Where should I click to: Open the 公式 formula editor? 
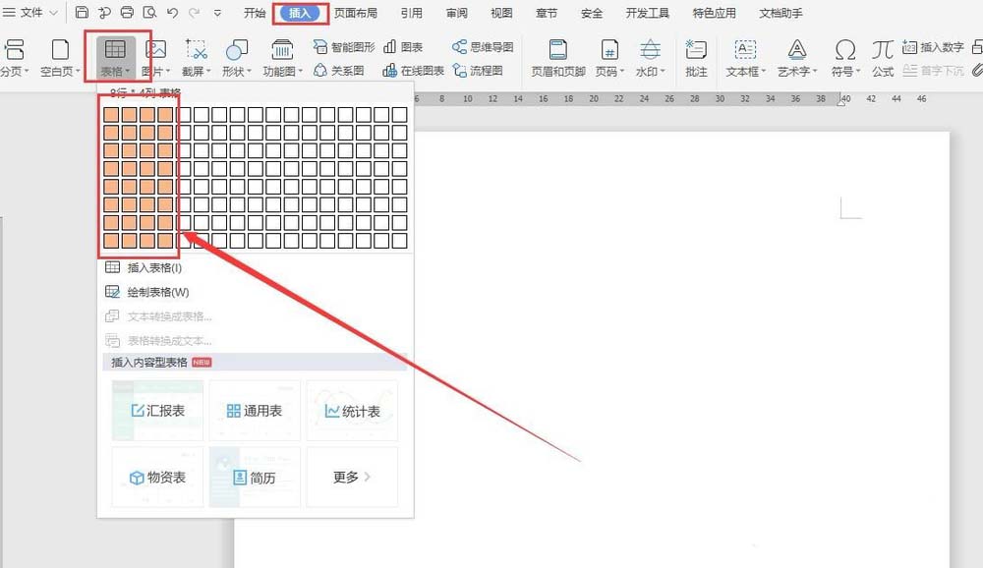(883, 58)
